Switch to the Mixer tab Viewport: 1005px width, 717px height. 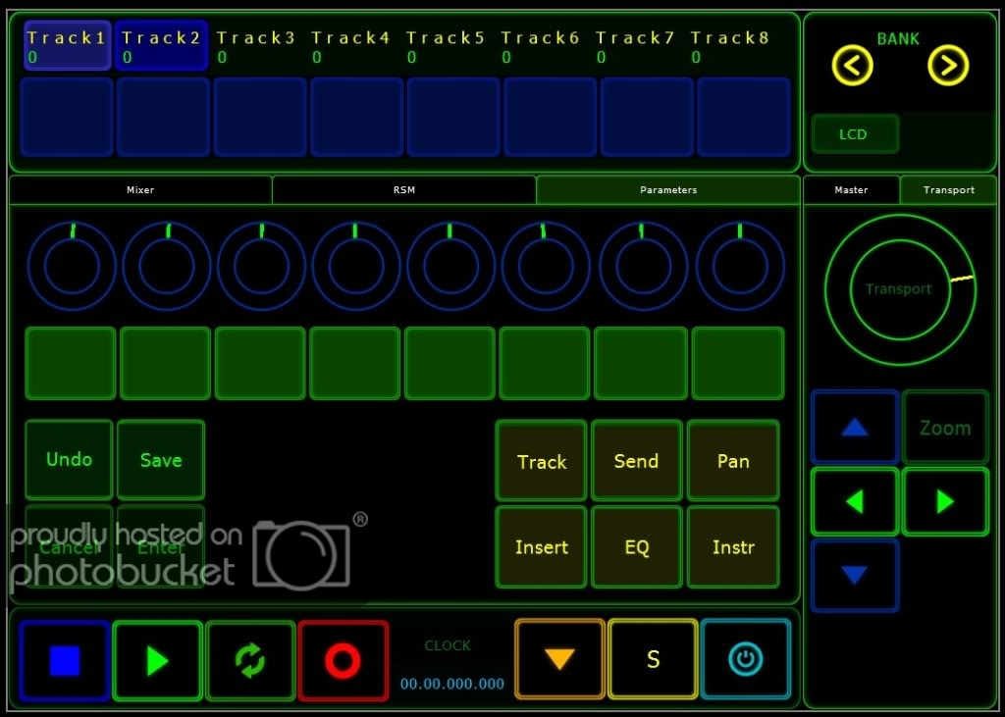[140, 190]
